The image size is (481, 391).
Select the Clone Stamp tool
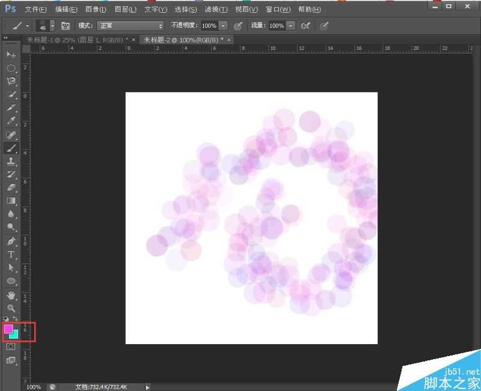11,161
